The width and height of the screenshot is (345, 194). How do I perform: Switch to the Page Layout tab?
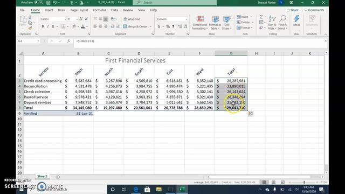pyautogui.click(x=79, y=10)
